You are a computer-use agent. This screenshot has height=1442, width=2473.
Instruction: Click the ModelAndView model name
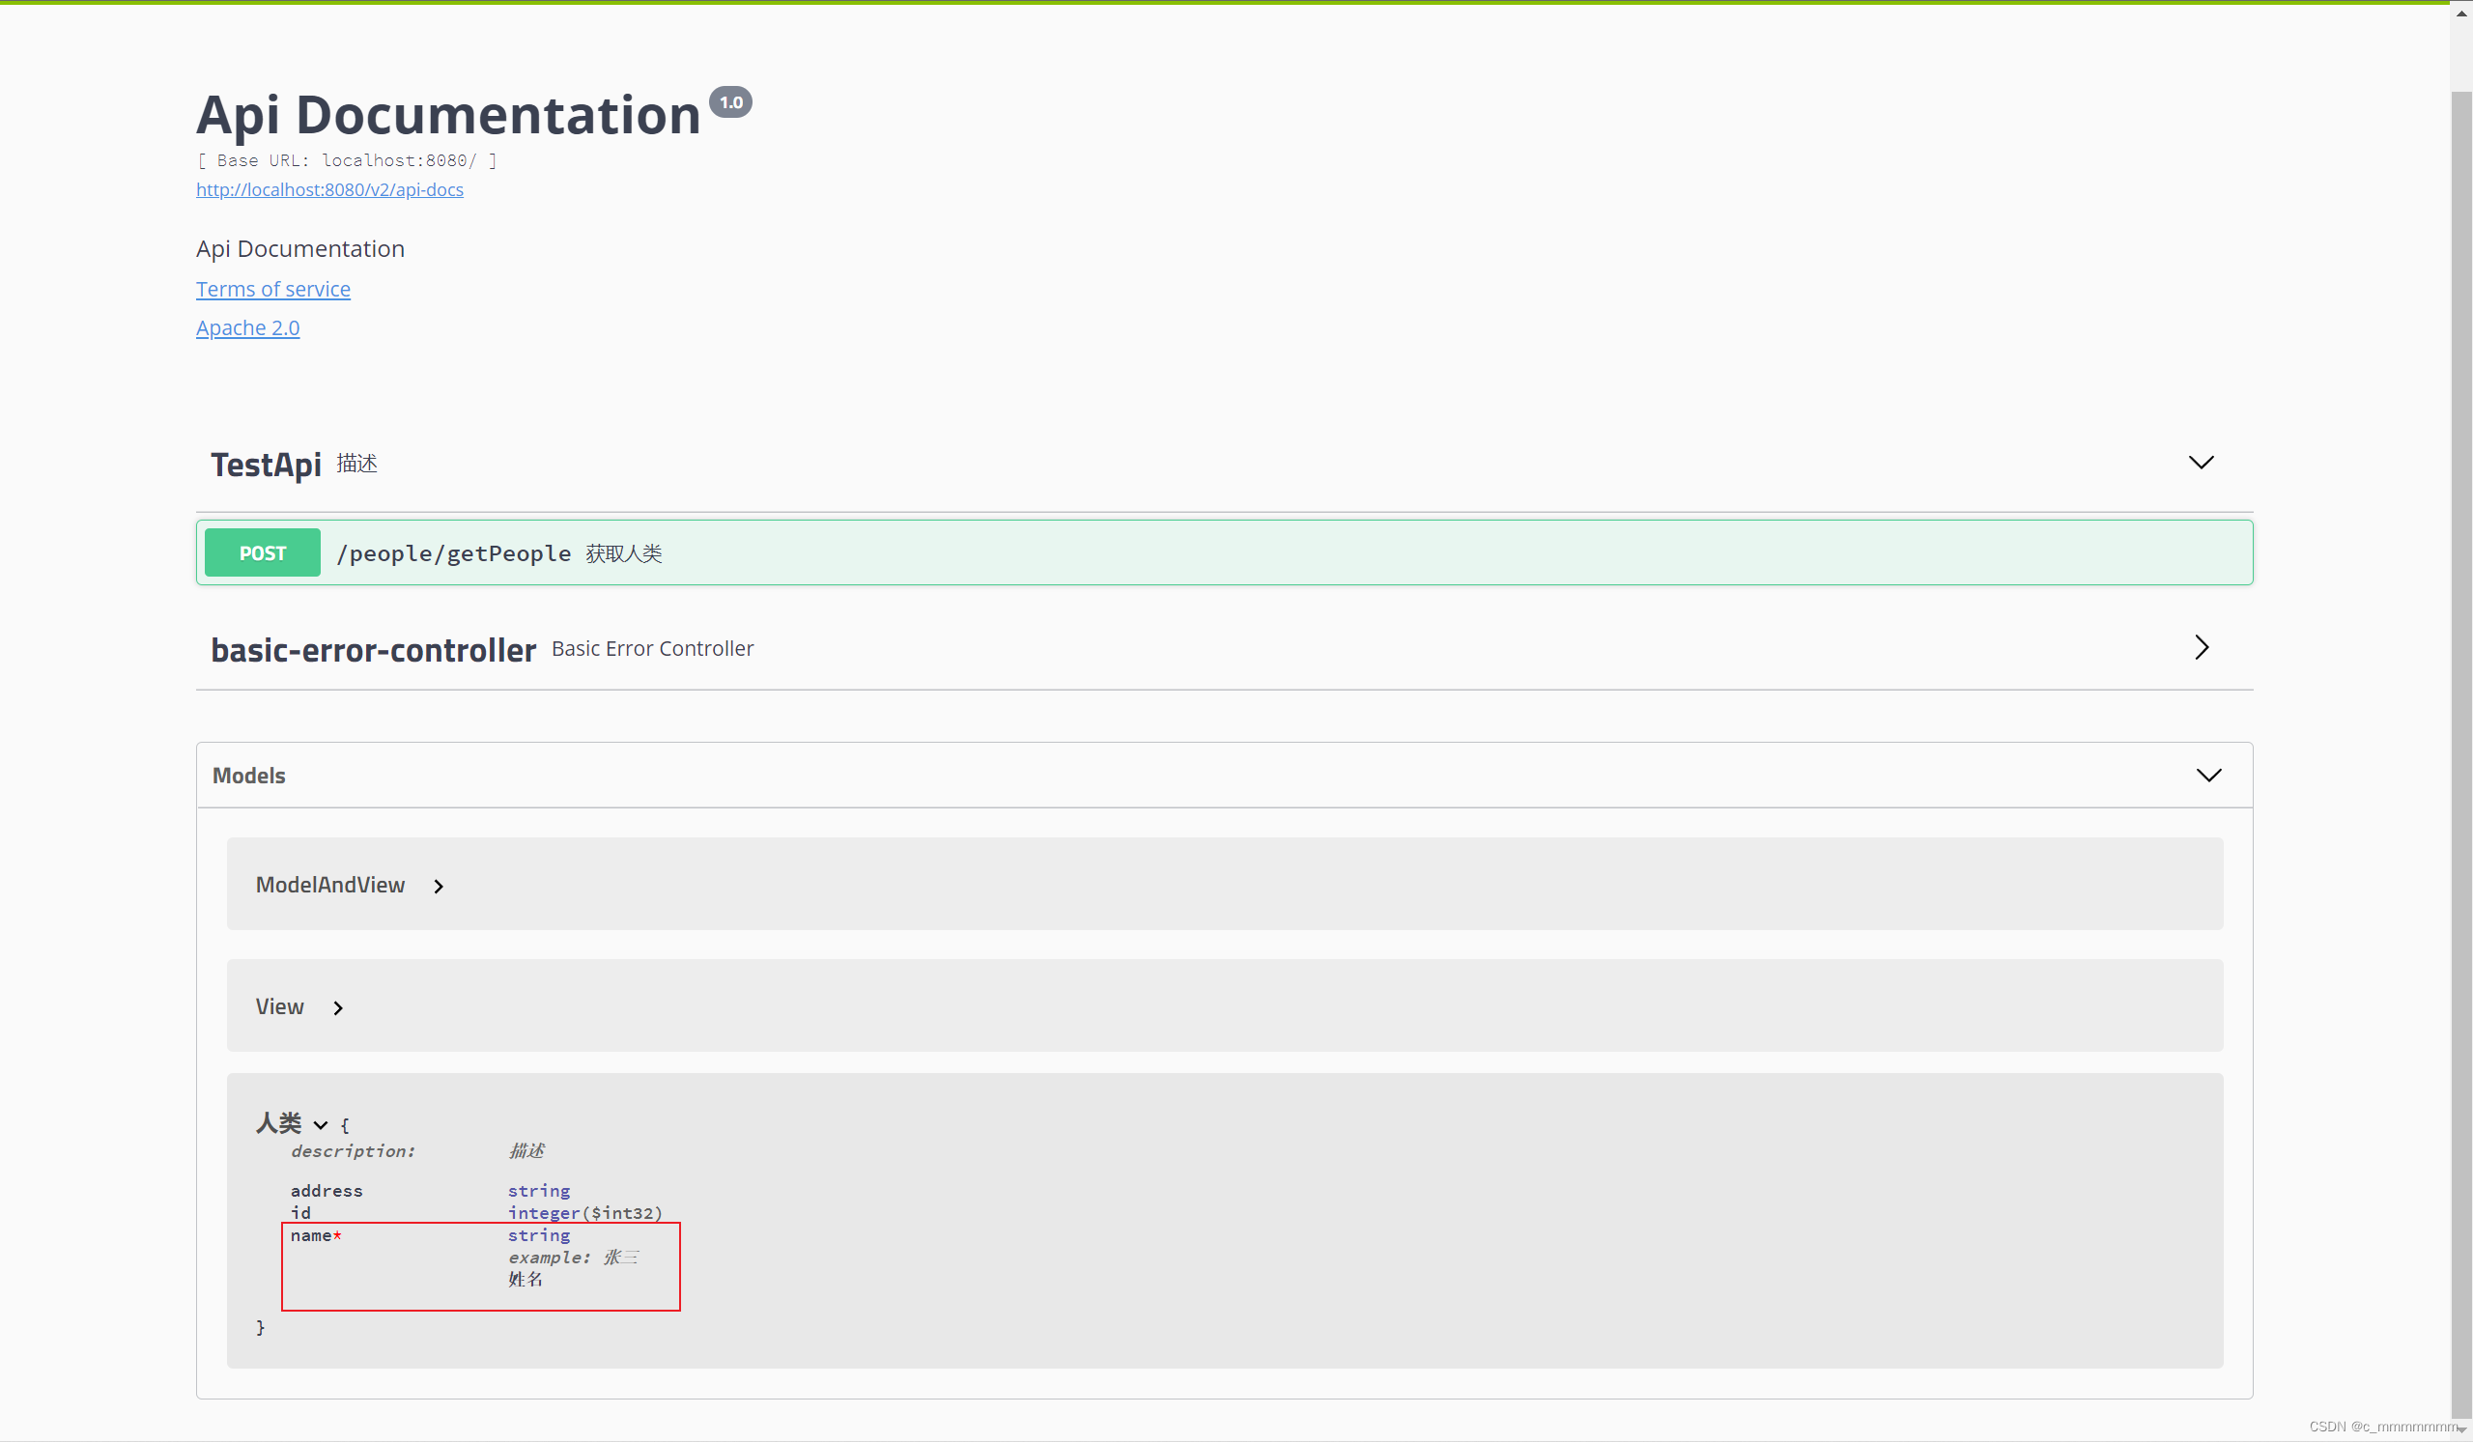tap(329, 885)
